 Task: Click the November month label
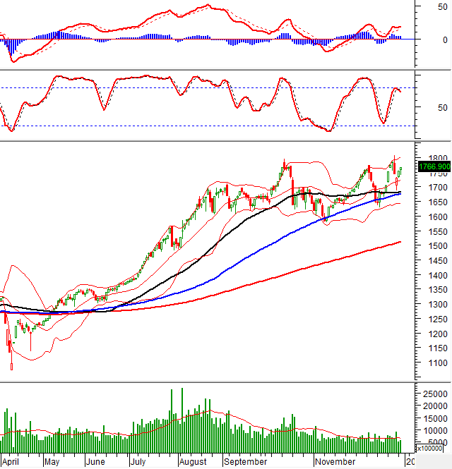(335, 463)
